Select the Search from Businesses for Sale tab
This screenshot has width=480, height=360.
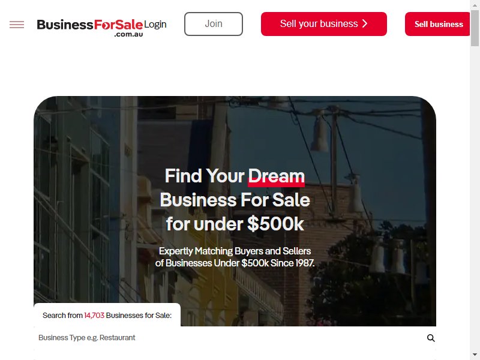pyautogui.click(x=107, y=315)
